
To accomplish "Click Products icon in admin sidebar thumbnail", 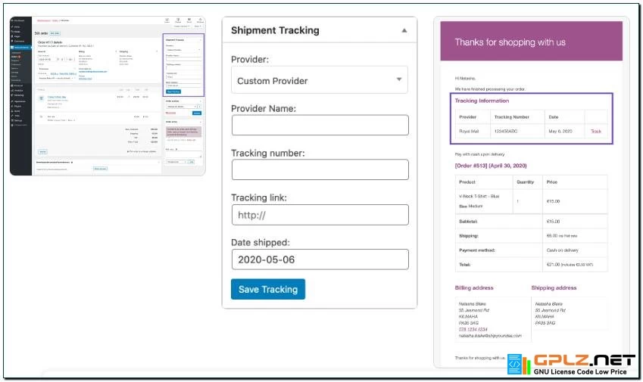I will tap(12, 85).
